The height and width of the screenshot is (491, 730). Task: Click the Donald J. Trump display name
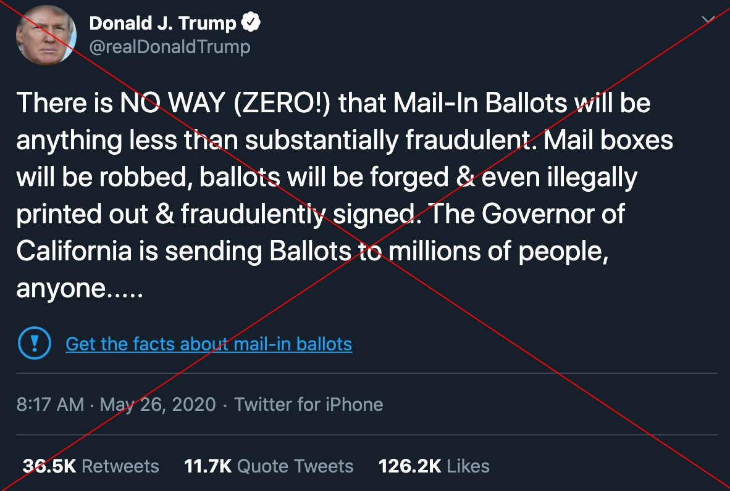click(x=163, y=23)
